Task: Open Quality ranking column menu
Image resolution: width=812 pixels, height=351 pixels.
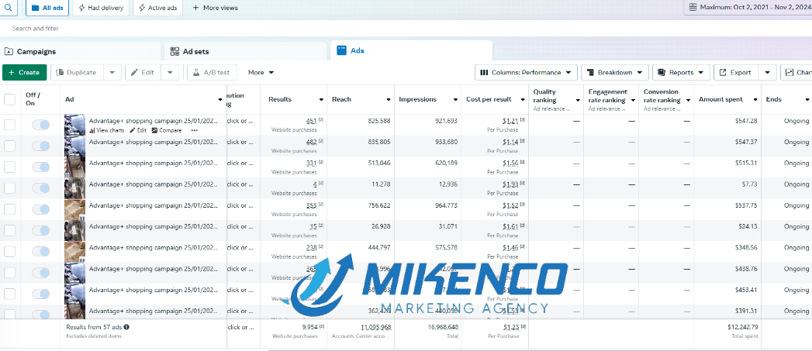Action: tap(578, 100)
